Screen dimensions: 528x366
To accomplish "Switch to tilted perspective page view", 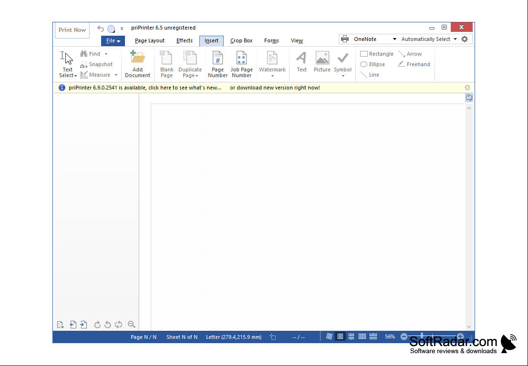I will click(329, 336).
